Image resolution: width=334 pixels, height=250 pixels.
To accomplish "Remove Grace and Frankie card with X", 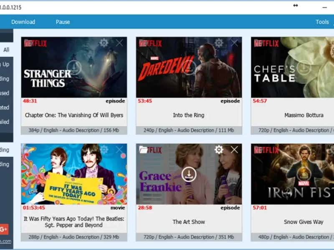I will pos(234,150).
